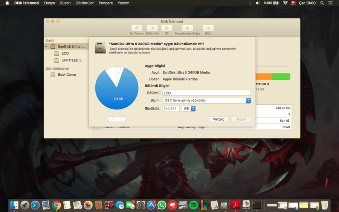Click the volume icon in menu bar

click(x=258, y=3)
